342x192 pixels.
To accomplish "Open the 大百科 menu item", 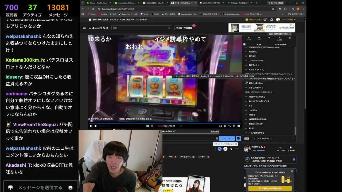I will (x=122, y=19).
